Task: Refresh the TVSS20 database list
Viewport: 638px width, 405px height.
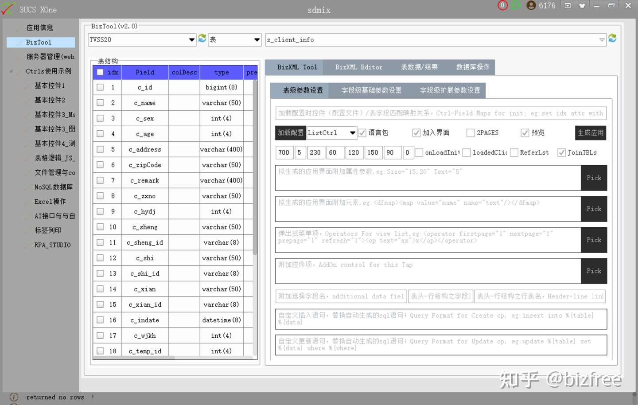Action: [202, 39]
